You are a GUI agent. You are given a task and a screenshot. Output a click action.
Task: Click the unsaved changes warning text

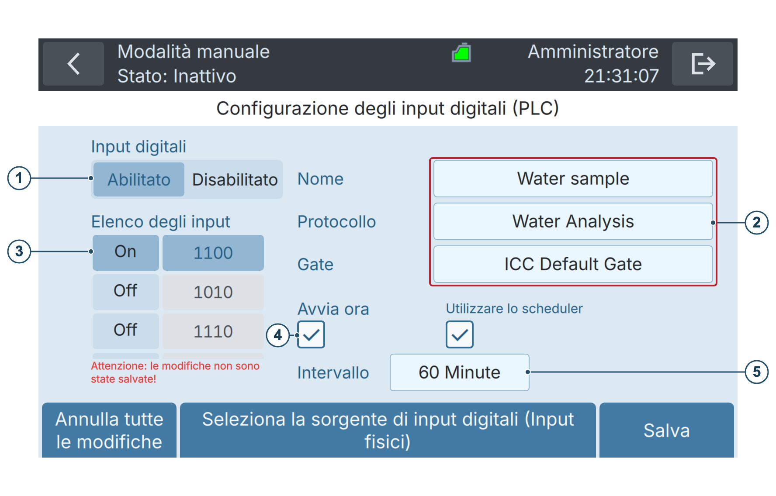(175, 372)
